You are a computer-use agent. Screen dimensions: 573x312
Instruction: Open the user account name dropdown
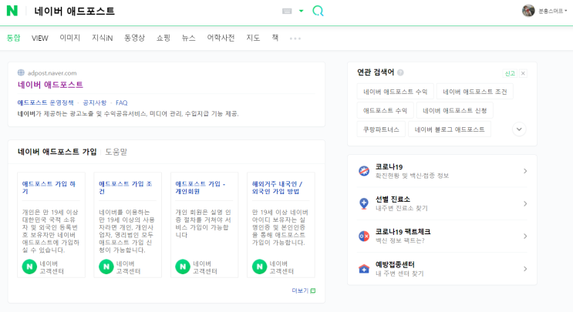pos(553,11)
